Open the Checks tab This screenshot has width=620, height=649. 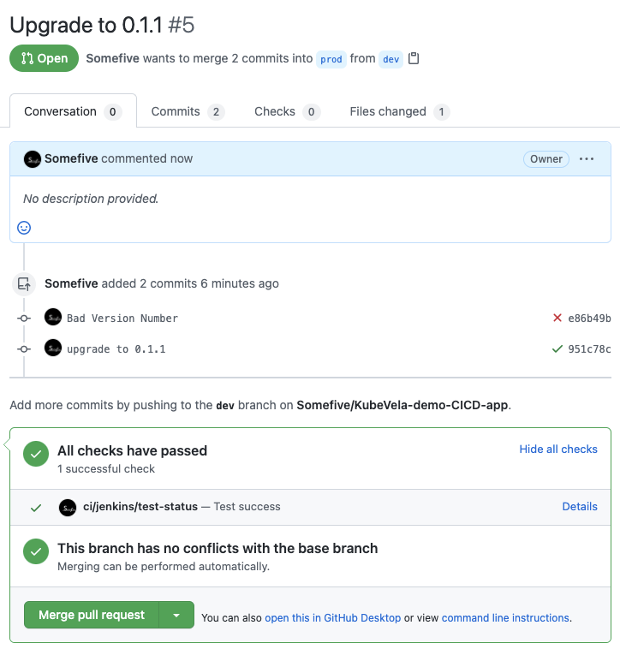click(x=287, y=111)
